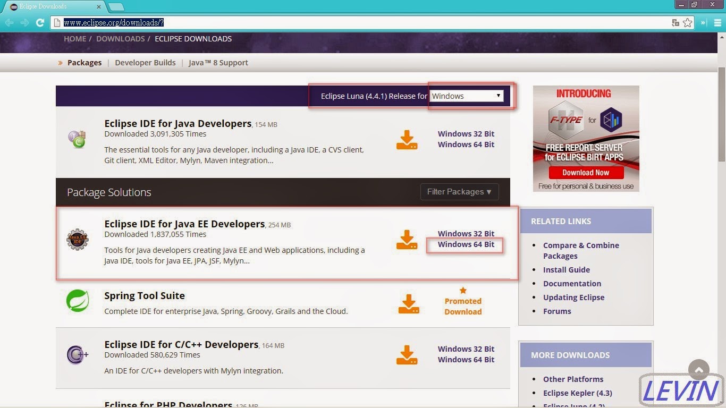Open the Updating Eclipse link
This screenshot has height=408, width=726.
tap(574, 297)
